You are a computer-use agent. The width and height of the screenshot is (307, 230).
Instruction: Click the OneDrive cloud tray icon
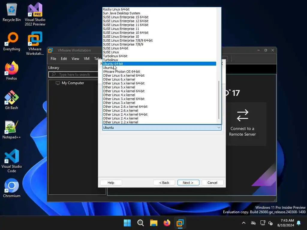pos(253,223)
